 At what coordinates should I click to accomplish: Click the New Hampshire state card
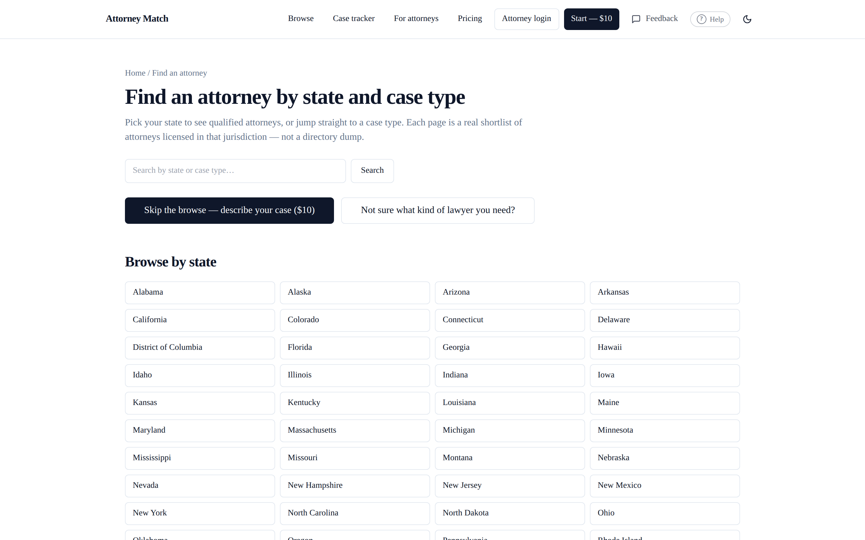(355, 486)
